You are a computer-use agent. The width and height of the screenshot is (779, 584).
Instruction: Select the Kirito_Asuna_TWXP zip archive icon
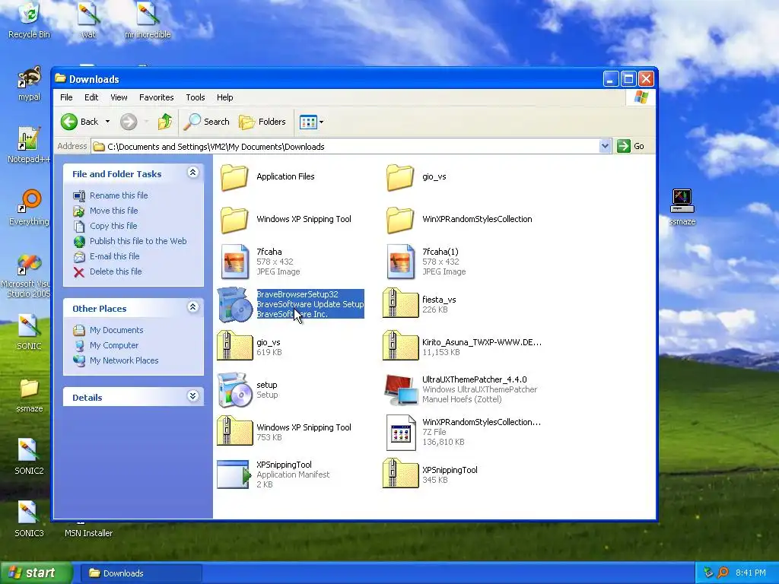(401, 346)
